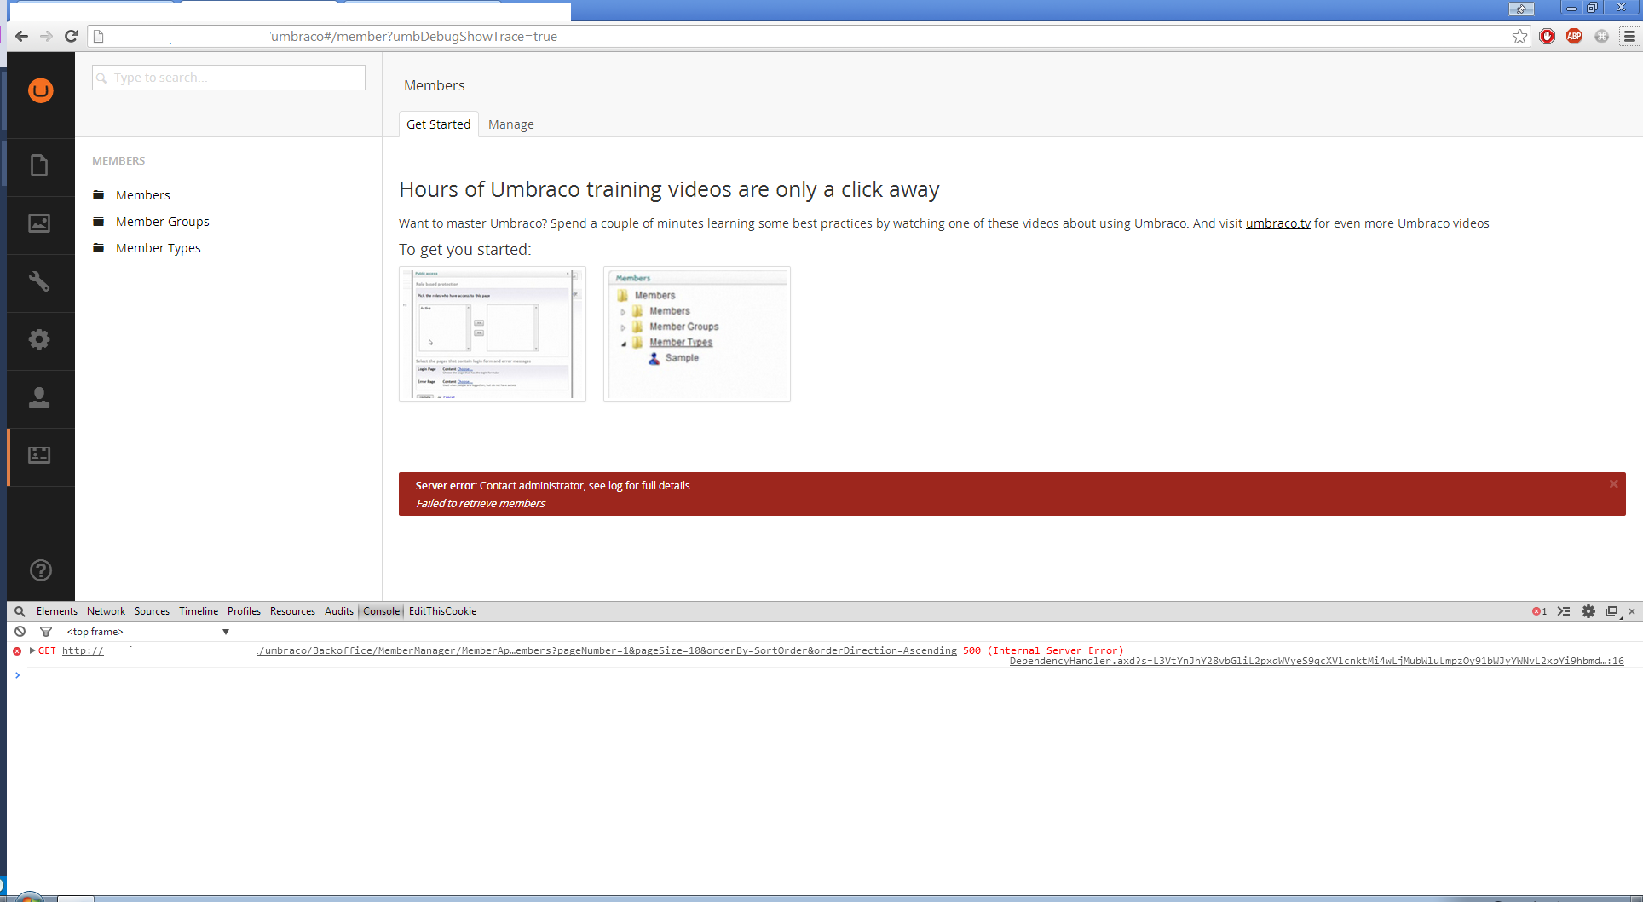
Task: Close the DevTools panel
Action: point(1632,611)
